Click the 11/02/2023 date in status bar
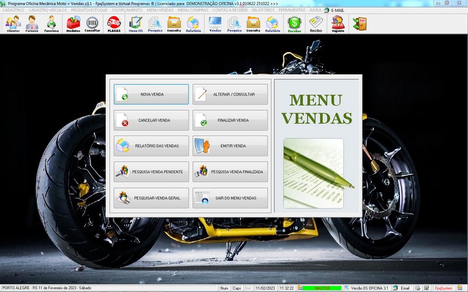This screenshot has height=292, width=468. [x=265, y=288]
